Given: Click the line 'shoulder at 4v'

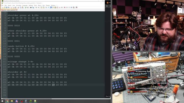Looking at the screenshot, I should (x=17, y=72).
